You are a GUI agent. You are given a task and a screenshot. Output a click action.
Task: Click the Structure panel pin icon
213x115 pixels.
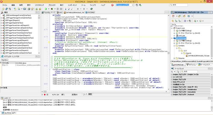(36, 12)
